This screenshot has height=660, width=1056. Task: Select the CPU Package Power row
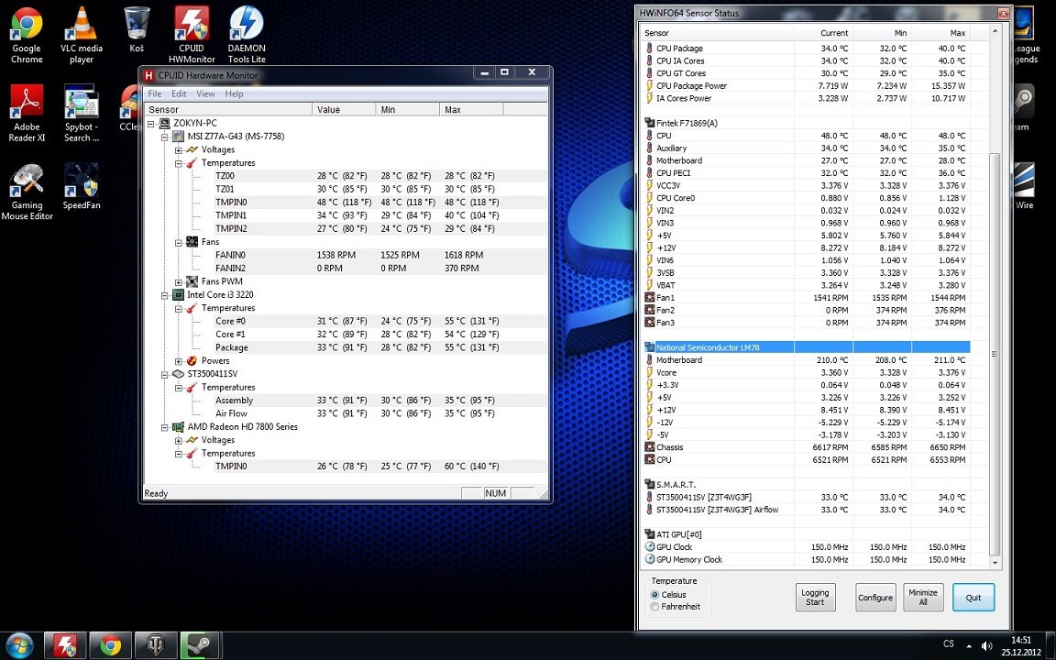[x=807, y=86]
